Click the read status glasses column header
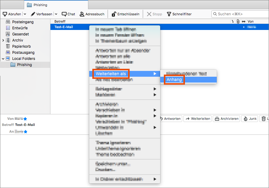Screen dimensions: 269x188 243,21
